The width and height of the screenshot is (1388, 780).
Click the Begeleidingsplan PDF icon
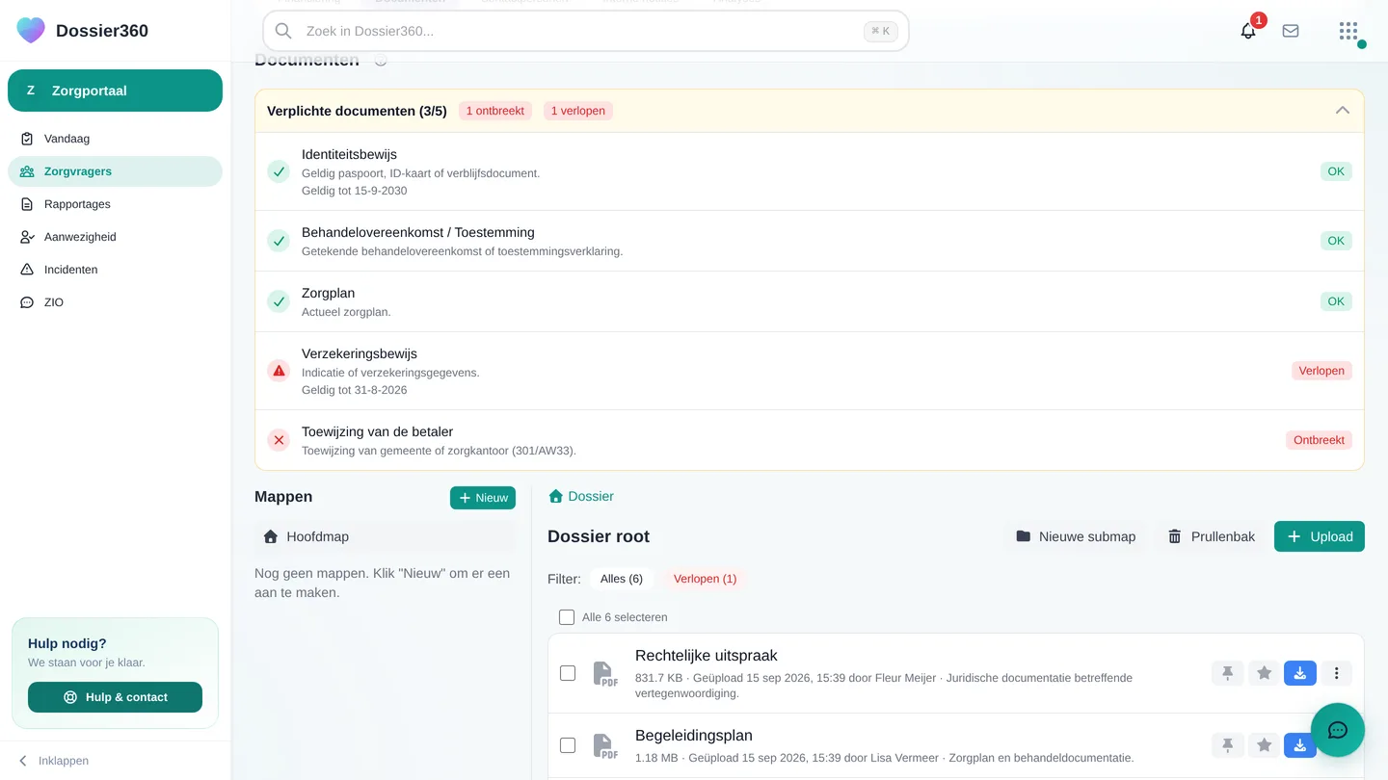point(605,746)
